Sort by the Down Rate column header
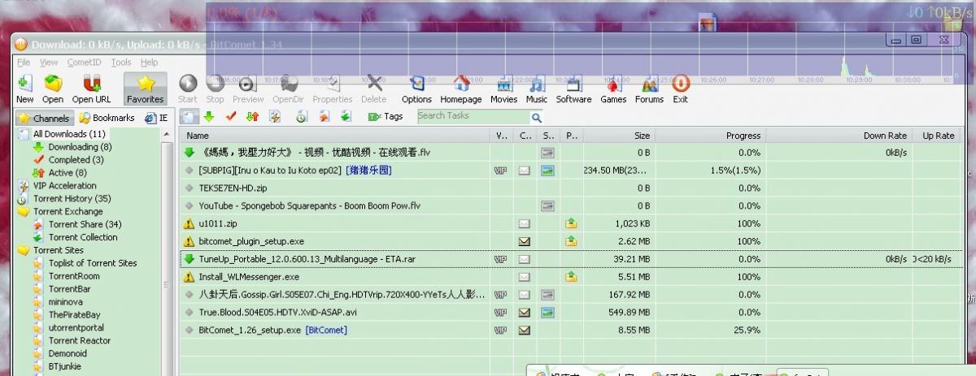This screenshot has width=976, height=376. click(x=839, y=136)
